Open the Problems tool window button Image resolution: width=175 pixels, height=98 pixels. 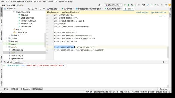click(25, 89)
